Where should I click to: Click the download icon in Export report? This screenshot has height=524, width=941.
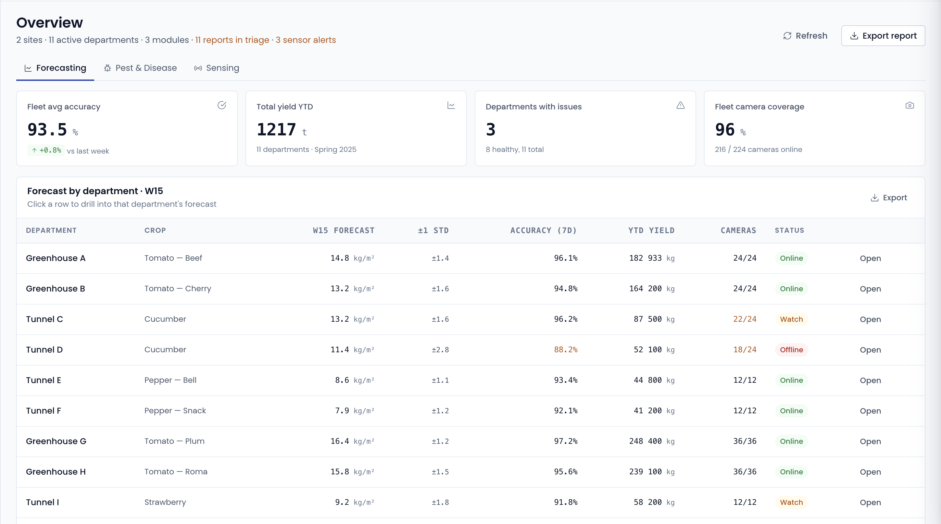(854, 36)
